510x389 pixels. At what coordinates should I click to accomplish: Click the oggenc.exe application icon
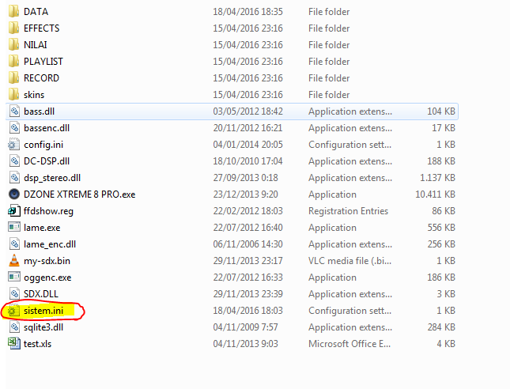(14, 277)
